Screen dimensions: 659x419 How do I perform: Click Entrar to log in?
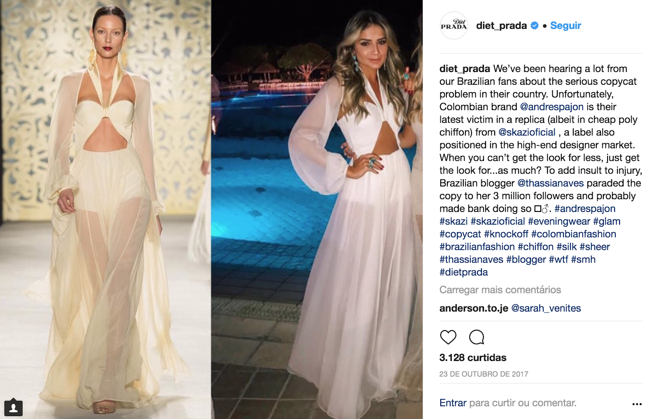pyautogui.click(x=453, y=403)
